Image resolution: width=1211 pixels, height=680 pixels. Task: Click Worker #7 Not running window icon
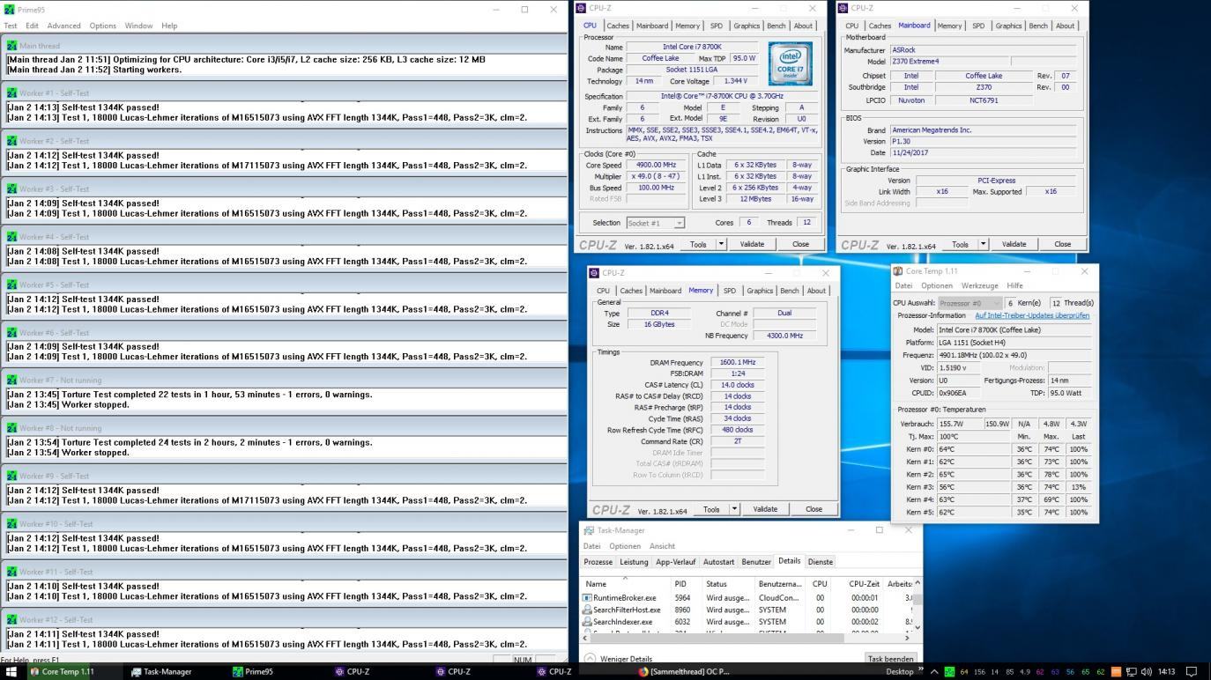[x=11, y=380]
